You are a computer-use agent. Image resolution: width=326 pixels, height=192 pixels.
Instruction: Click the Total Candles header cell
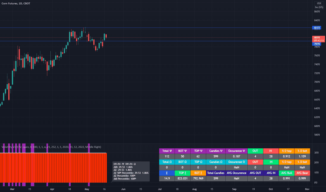(215, 173)
